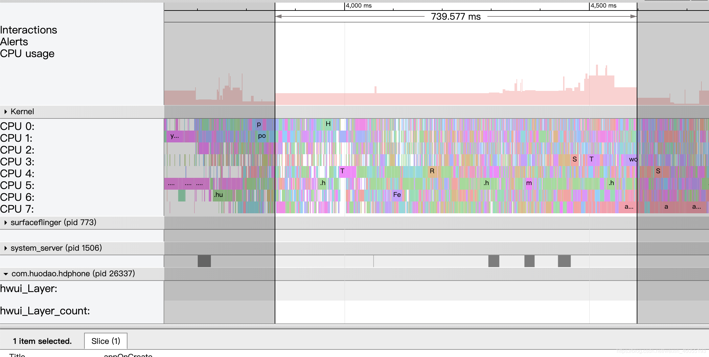Select the '.hu' slice on CPU 6
This screenshot has width=709, height=357.
pyautogui.click(x=218, y=195)
